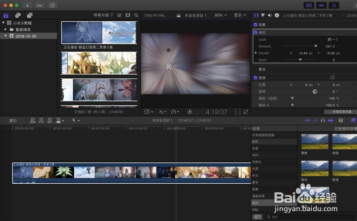The image size is (357, 221).
Task: Open the info inspector icon
Action: click(x=277, y=15)
